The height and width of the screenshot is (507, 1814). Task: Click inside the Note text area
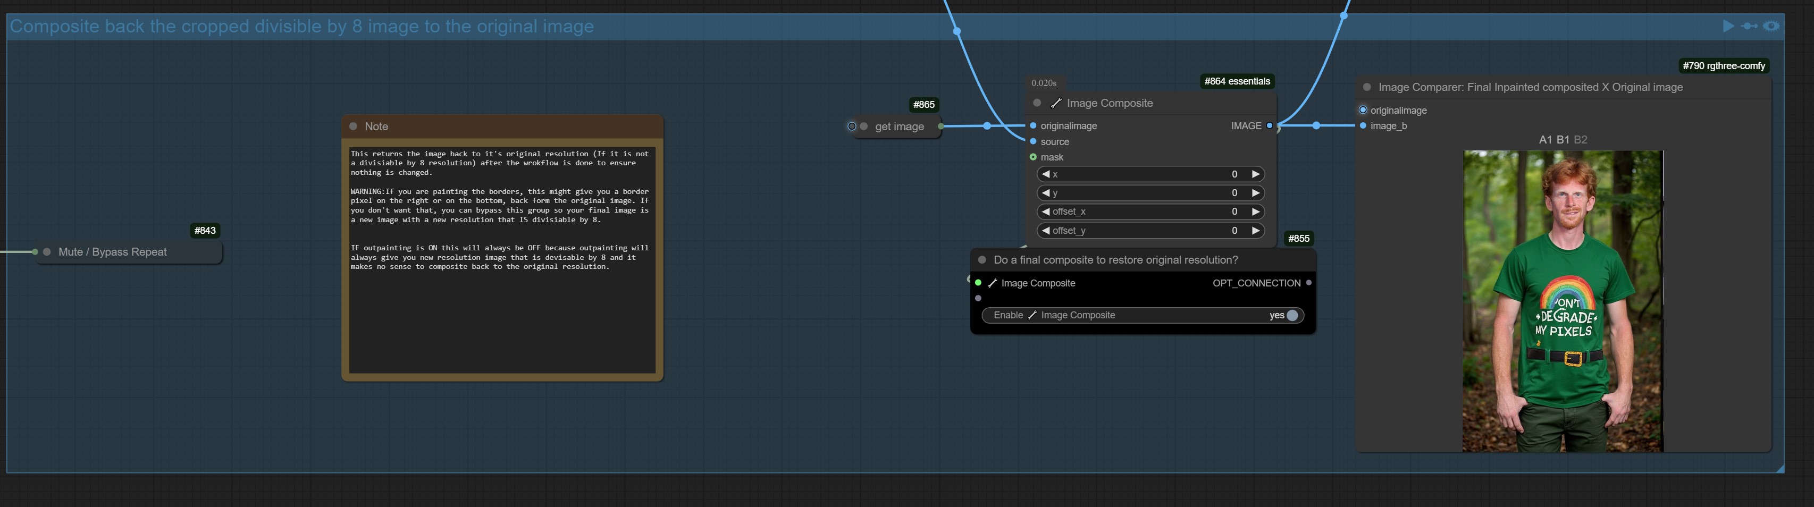501,317
